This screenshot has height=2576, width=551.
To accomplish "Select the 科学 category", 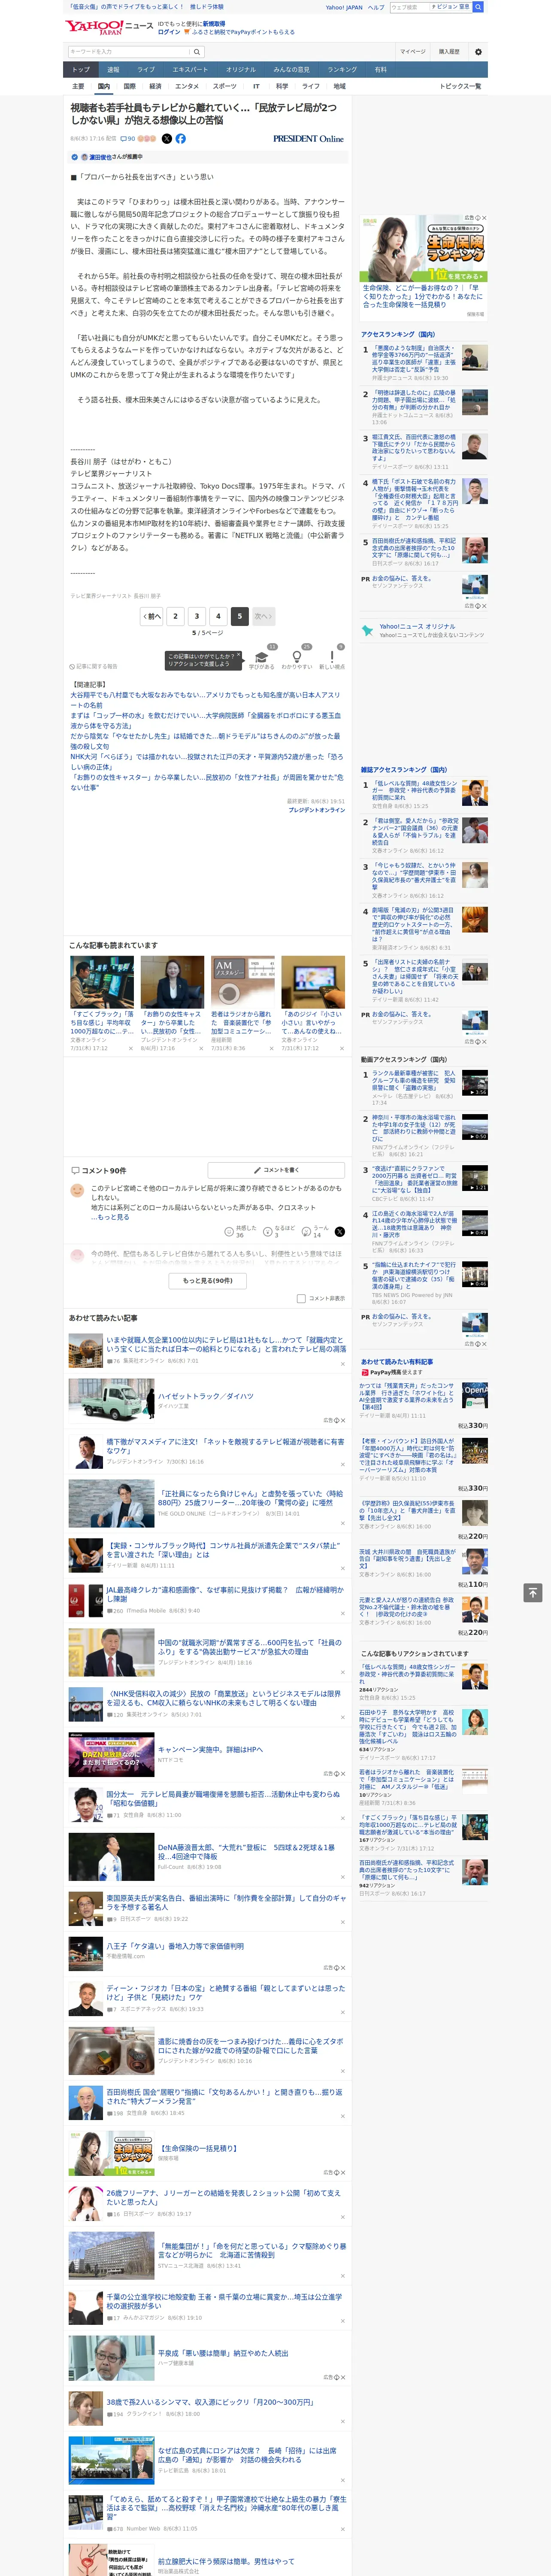I will tap(282, 86).
